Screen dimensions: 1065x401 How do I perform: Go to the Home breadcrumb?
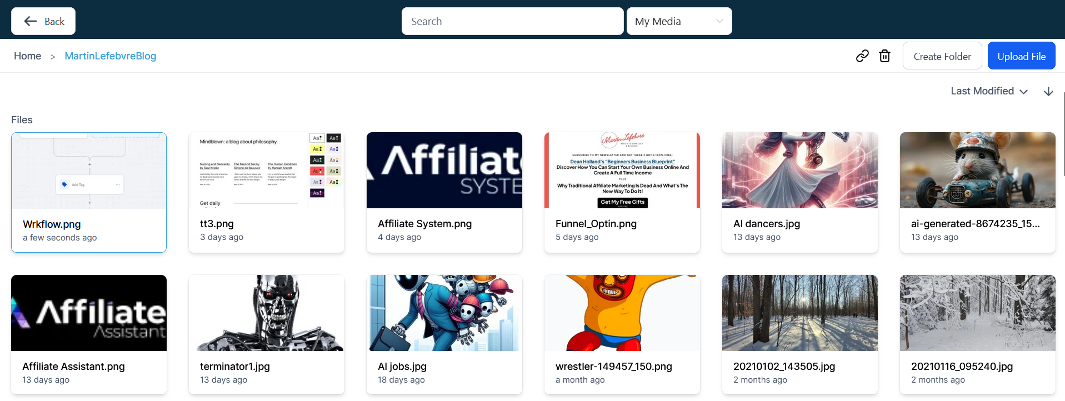click(x=27, y=56)
